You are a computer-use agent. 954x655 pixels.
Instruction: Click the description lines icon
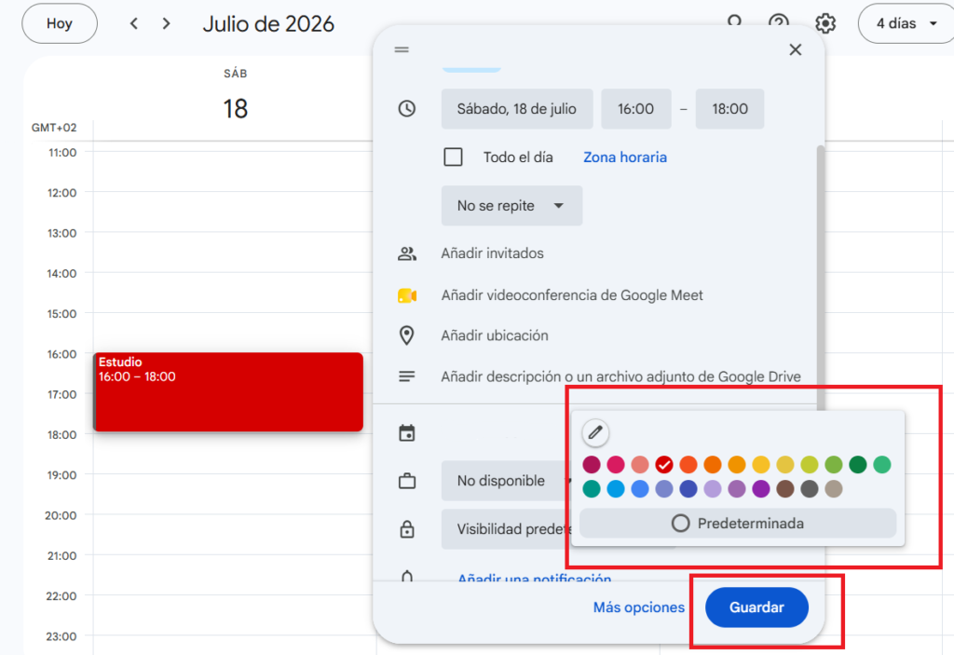pos(407,376)
